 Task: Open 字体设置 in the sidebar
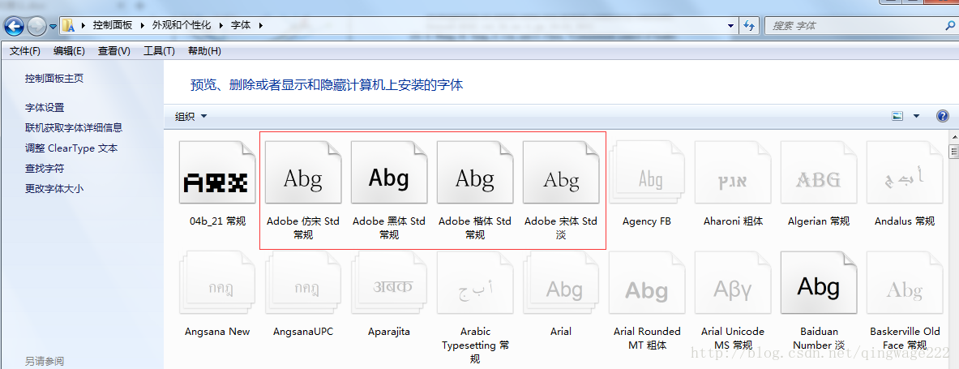pyautogui.click(x=45, y=108)
